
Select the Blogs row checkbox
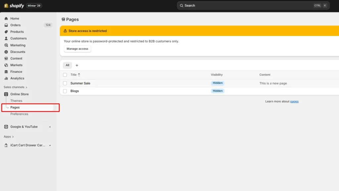(x=65, y=91)
